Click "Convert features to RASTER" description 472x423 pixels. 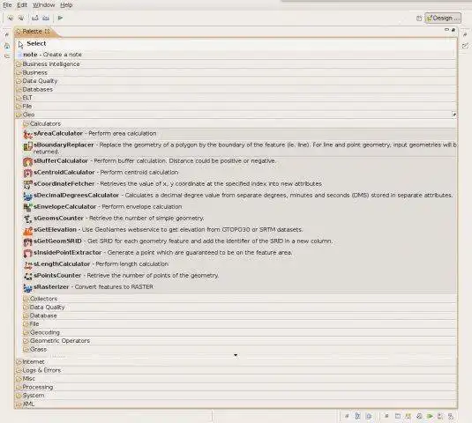(114, 286)
